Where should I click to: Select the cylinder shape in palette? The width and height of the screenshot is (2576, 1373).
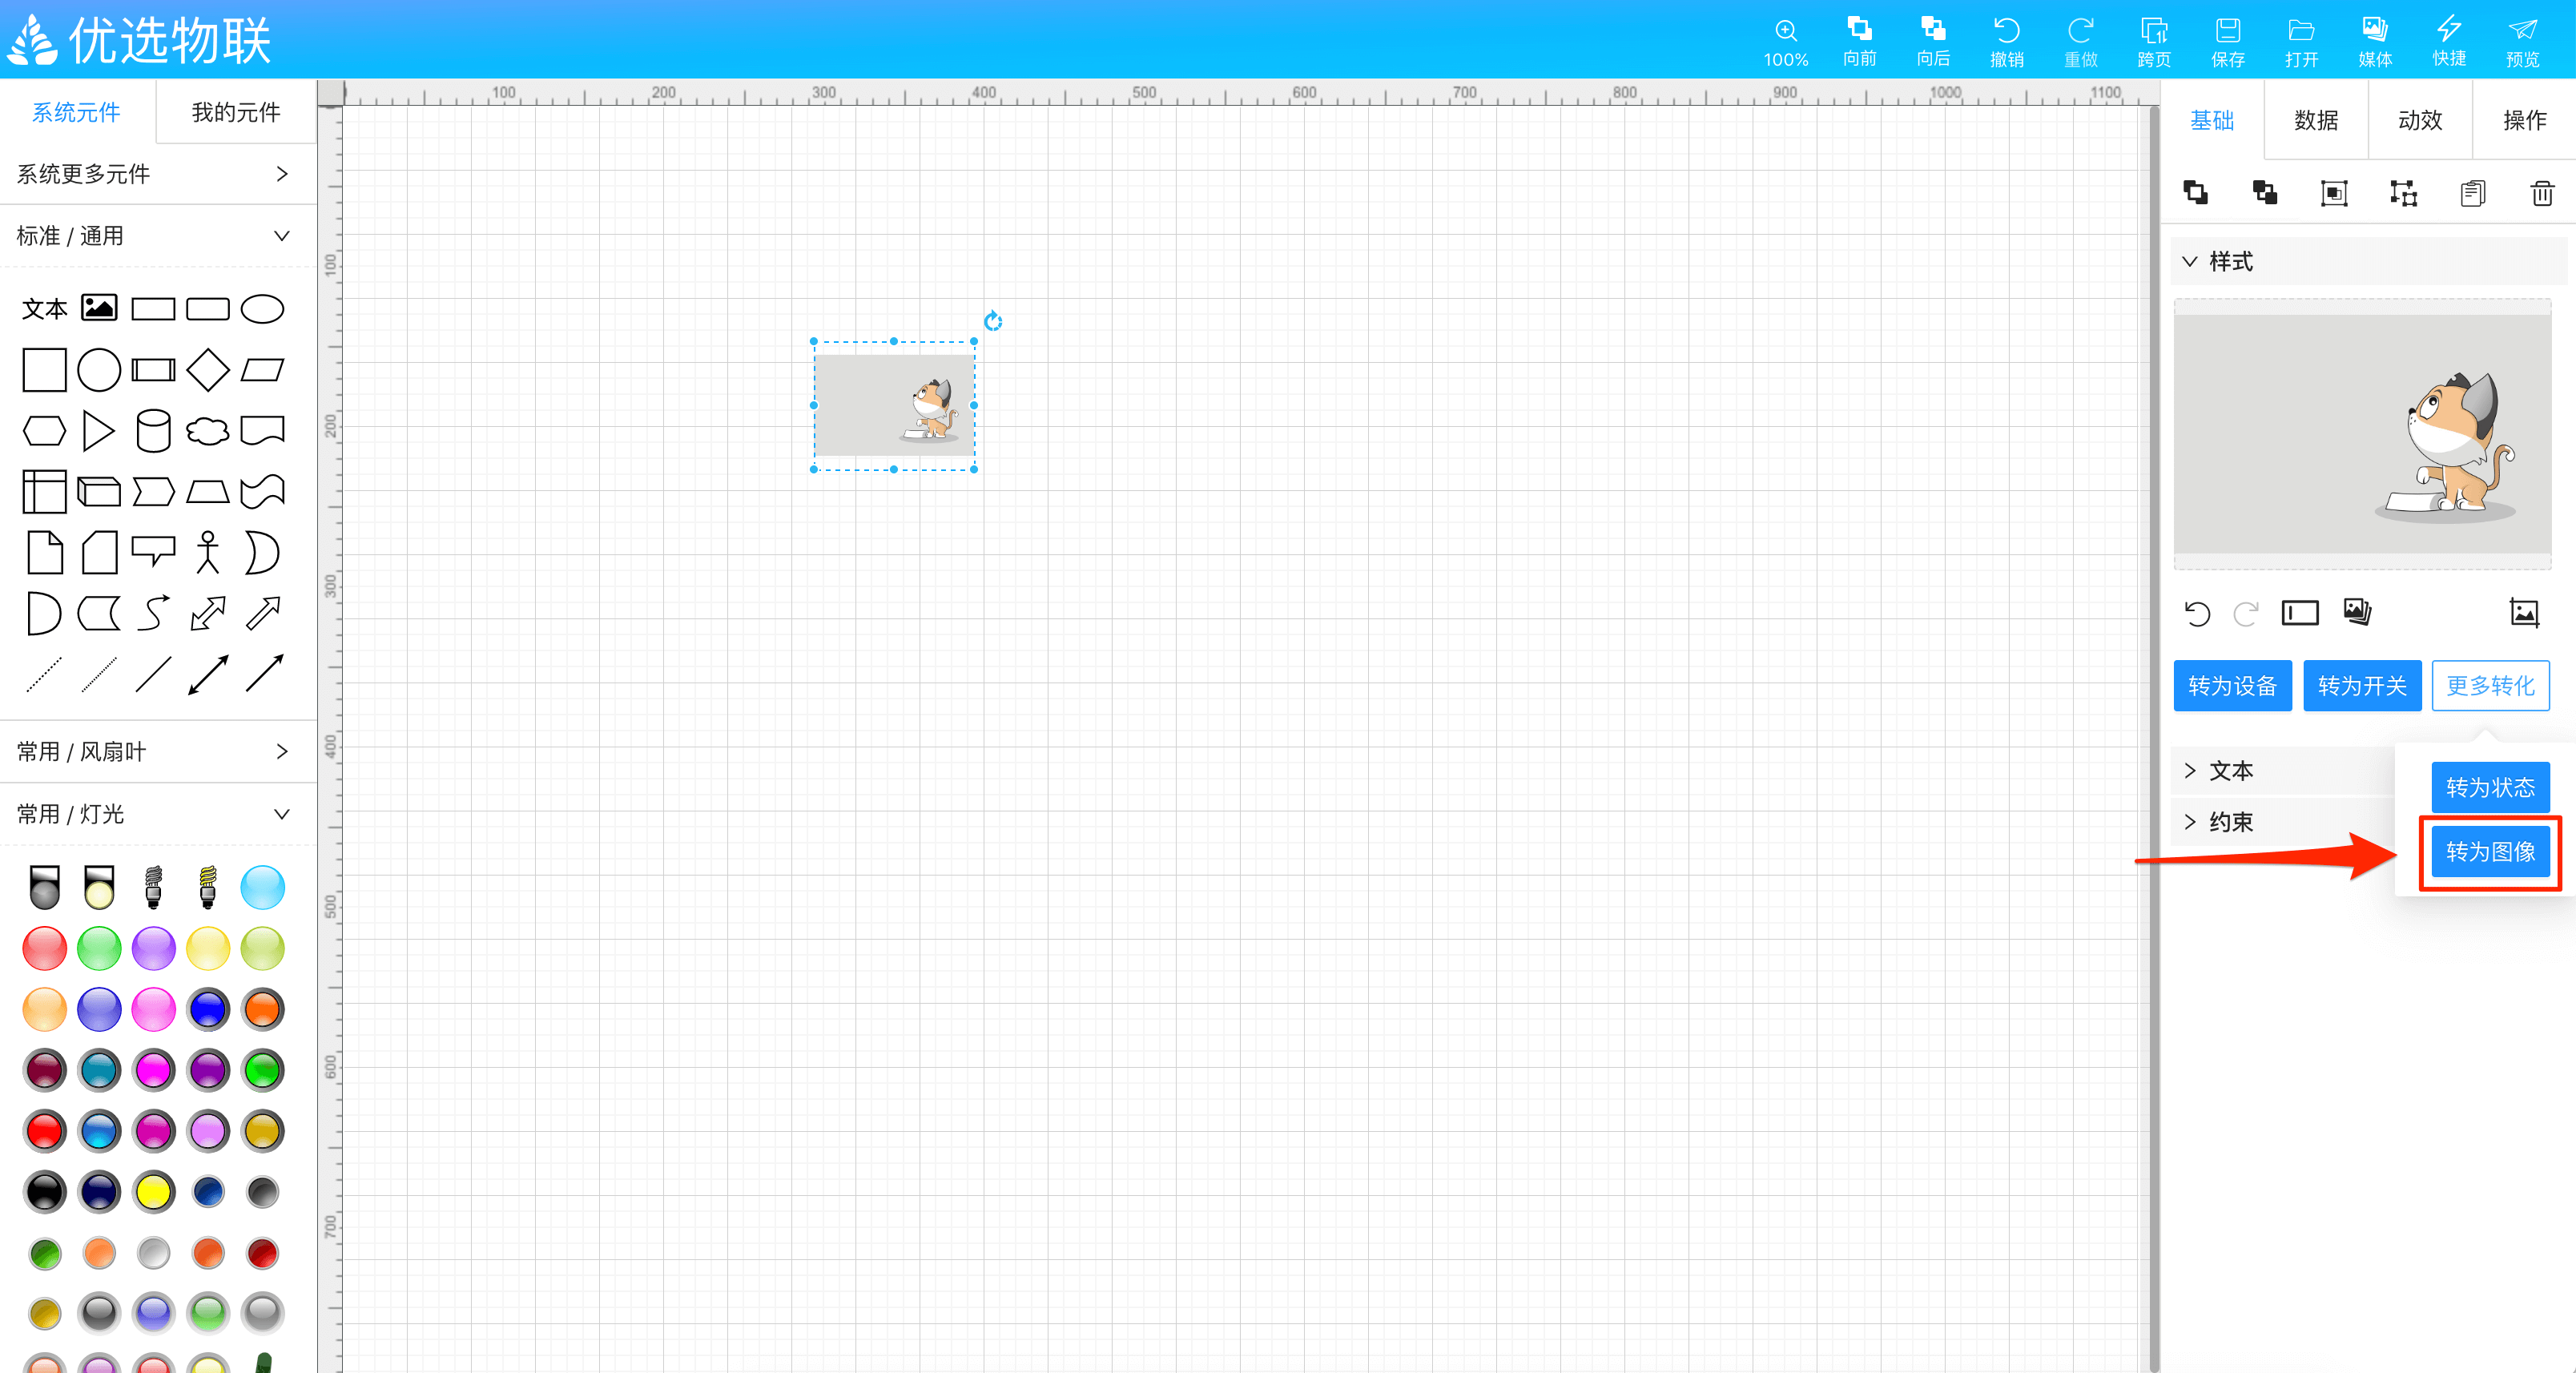point(153,431)
